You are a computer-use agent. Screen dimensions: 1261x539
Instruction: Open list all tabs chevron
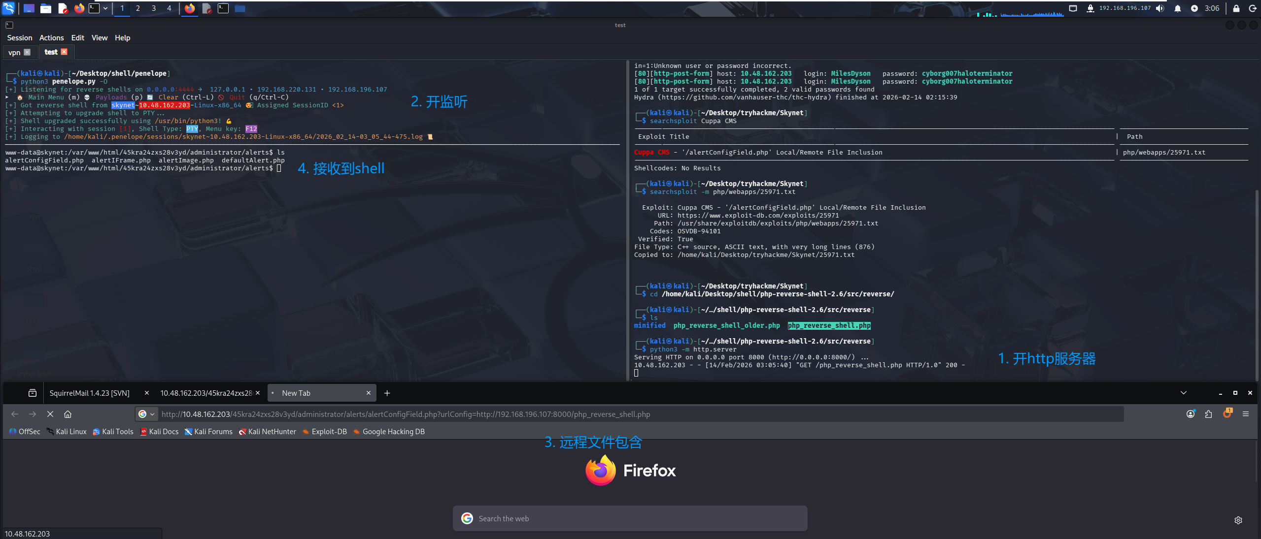pyautogui.click(x=1183, y=393)
